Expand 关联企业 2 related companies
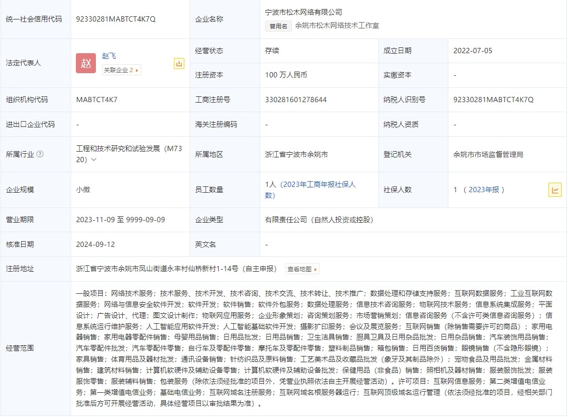Screen dimensions: 568x417 tap(121, 70)
